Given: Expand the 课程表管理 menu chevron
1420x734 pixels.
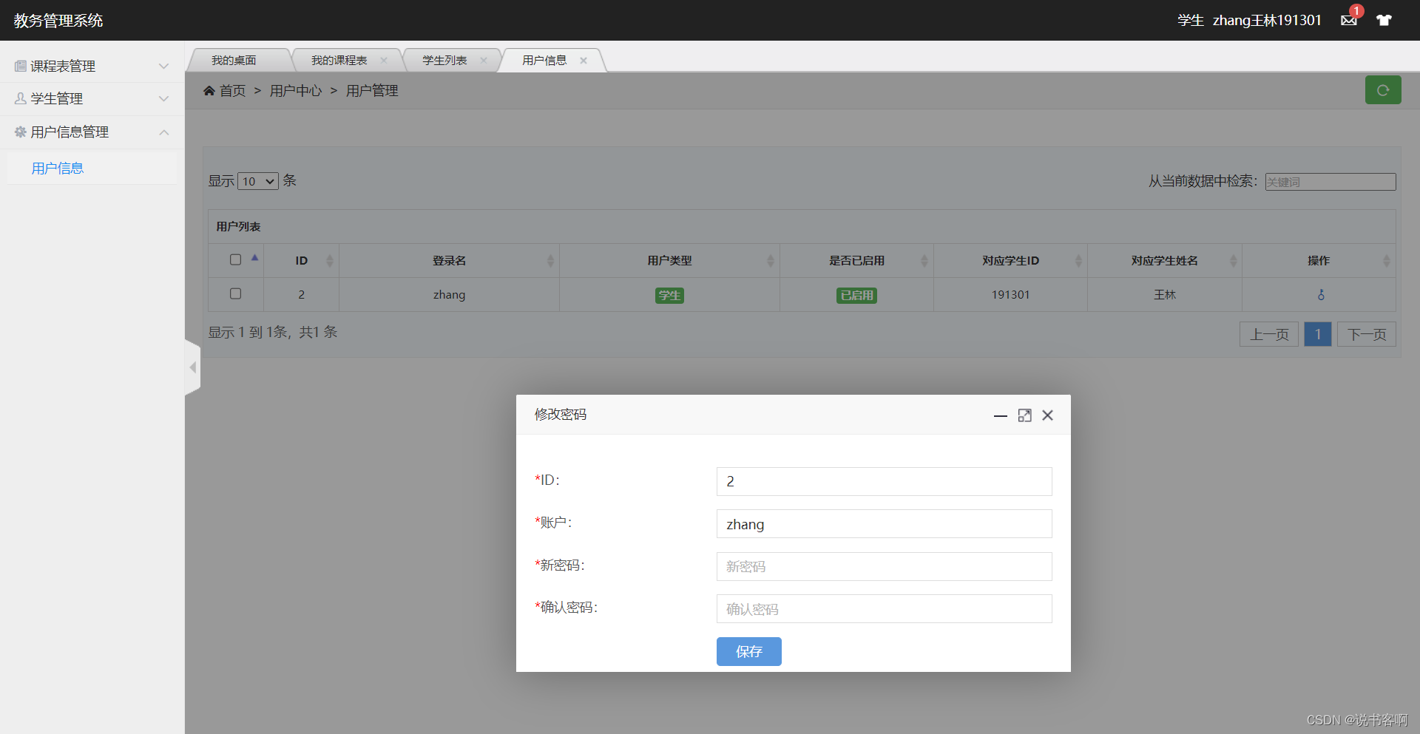Looking at the screenshot, I should [164, 66].
